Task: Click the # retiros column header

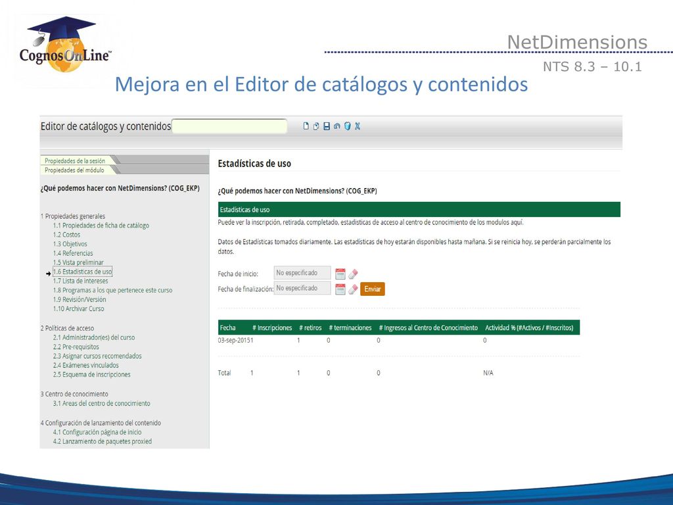Action: coord(310,327)
